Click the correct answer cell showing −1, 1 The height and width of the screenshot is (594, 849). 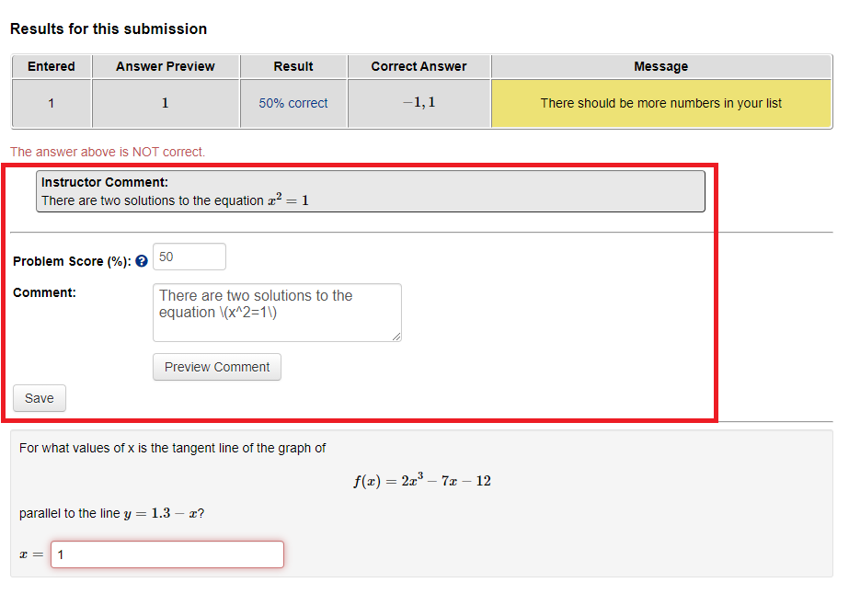[419, 103]
